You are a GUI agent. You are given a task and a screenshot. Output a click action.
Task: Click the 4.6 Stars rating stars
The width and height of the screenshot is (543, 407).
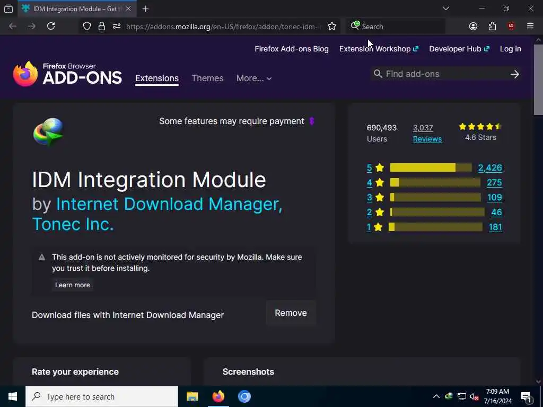[x=480, y=127]
